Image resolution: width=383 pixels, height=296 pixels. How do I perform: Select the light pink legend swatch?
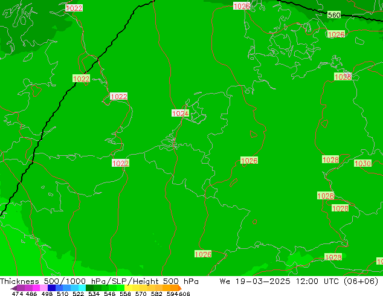(x=43, y=288)
